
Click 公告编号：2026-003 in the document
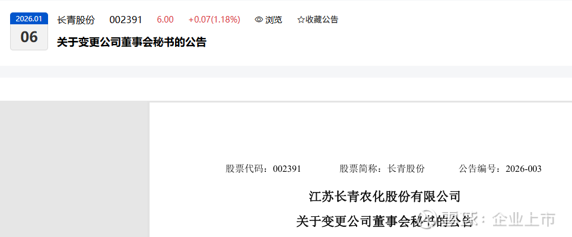(x=500, y=169)
